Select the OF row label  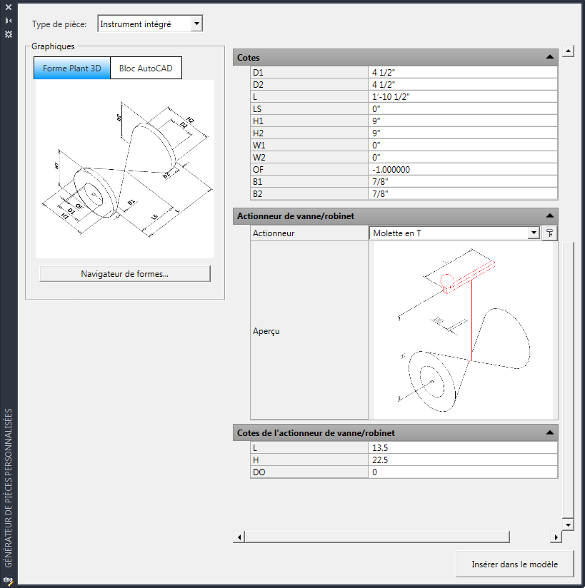(x=309, y=170)
